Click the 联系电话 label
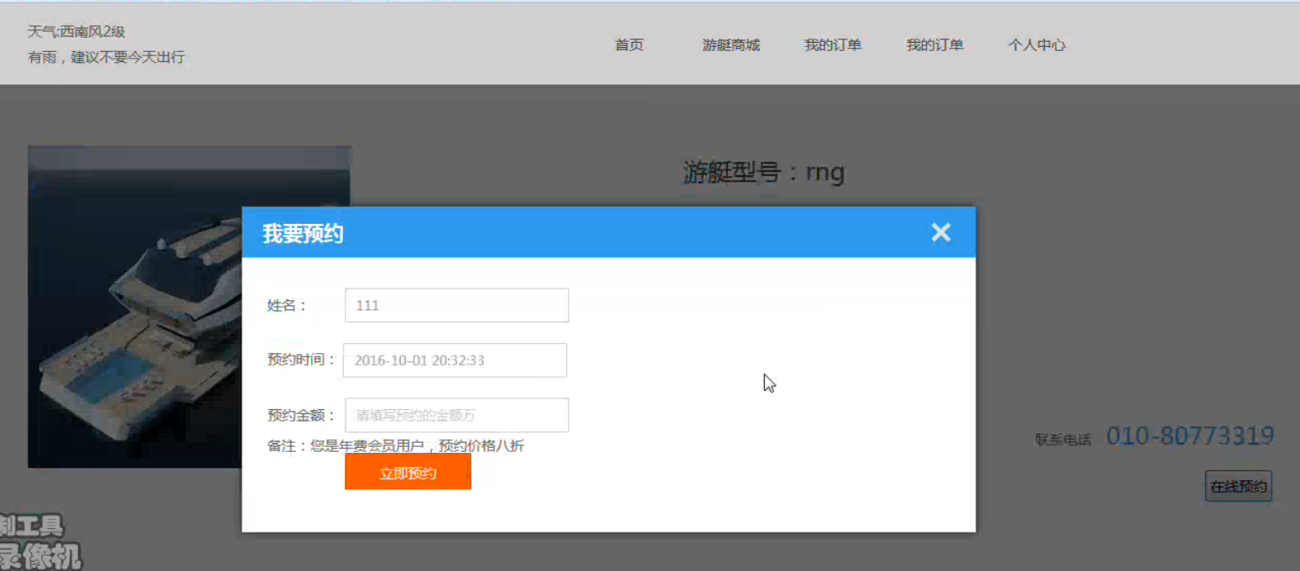Viewport: 1300px width, 571px height. 1063,439
